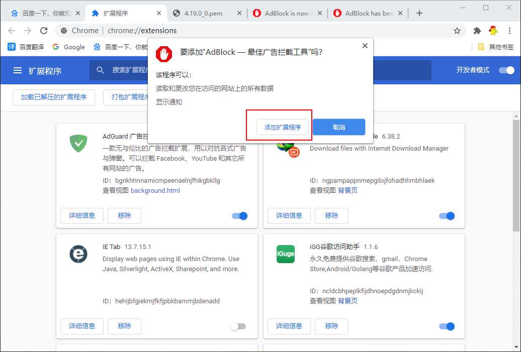Click the IE Tab extension icon

click(x=78, y=254)
